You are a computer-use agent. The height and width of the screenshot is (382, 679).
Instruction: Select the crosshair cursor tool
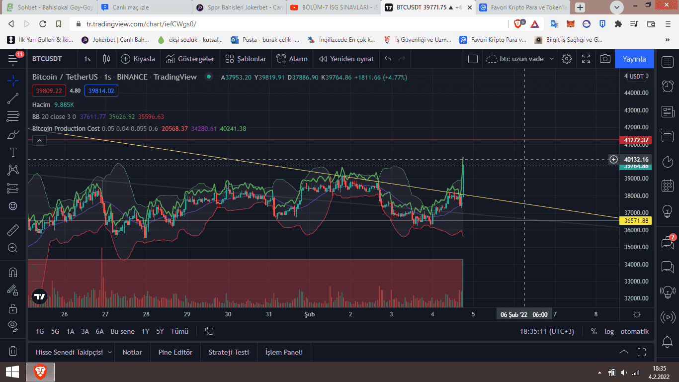[x=13, y=80]
